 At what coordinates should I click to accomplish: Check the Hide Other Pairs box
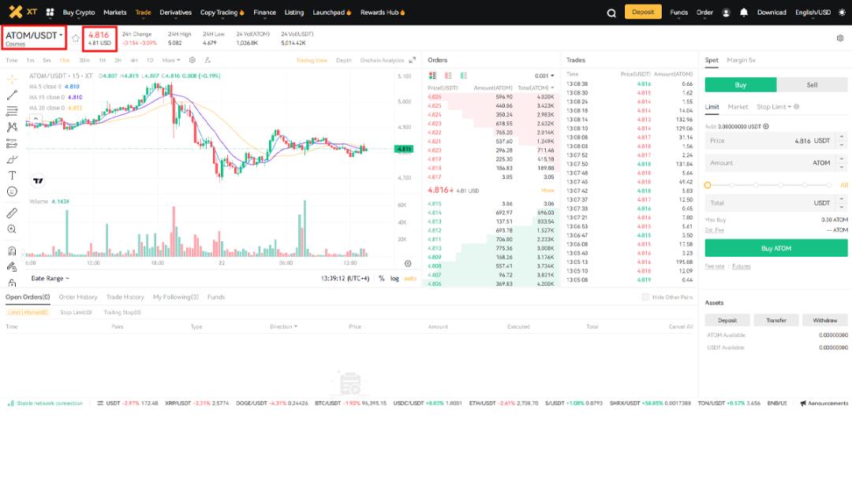(x=645, y=297)
